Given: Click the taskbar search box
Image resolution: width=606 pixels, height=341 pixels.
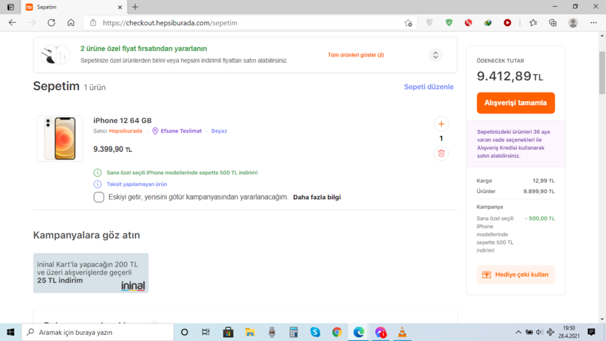Looking at the screenshot, I should click(x=98, y=332).
